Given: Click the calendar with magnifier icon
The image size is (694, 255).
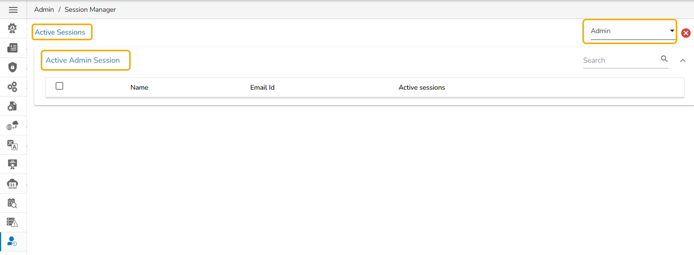Looking at the screenshot, I should click(13, 203).
